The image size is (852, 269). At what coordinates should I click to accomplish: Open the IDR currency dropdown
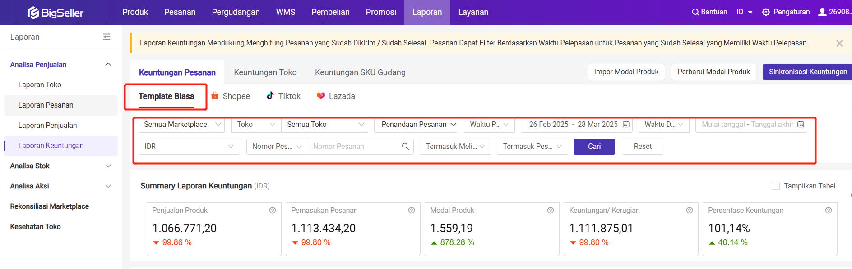point(189,147)
